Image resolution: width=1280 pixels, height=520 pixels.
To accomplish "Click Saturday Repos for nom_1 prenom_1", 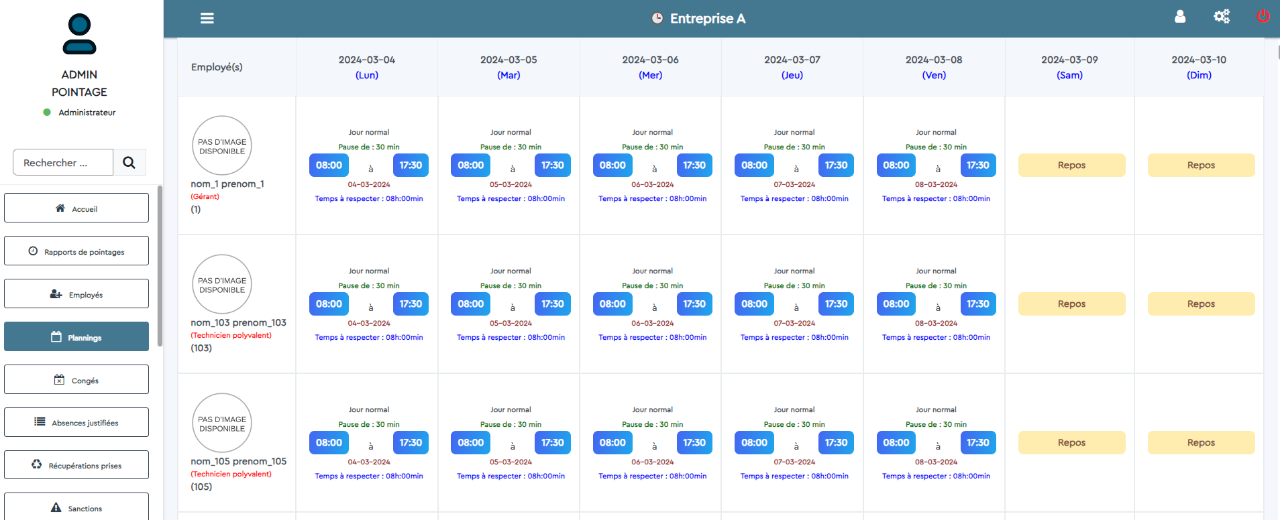I will 1071,166.
